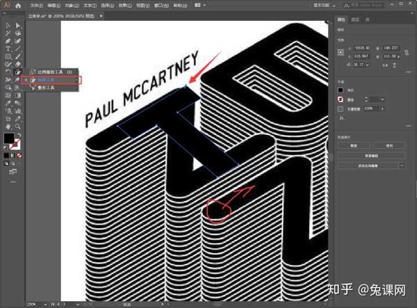Select the Pen tool
Viewport: 417px width, 308px height.
8,41
